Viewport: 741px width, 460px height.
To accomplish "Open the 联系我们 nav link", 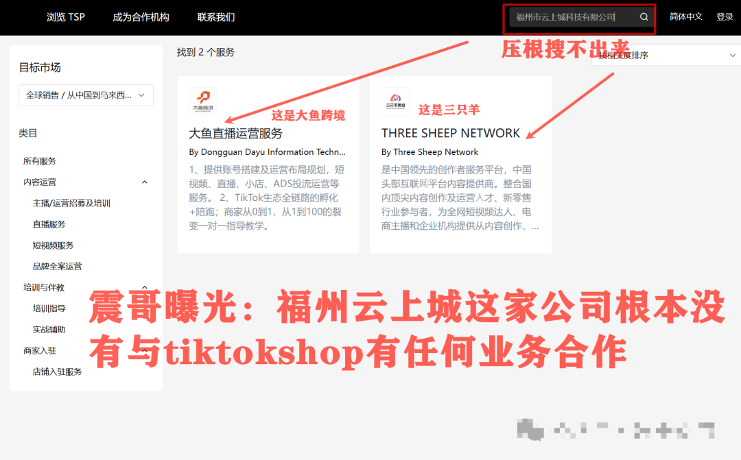I will [x=215, y=17].
